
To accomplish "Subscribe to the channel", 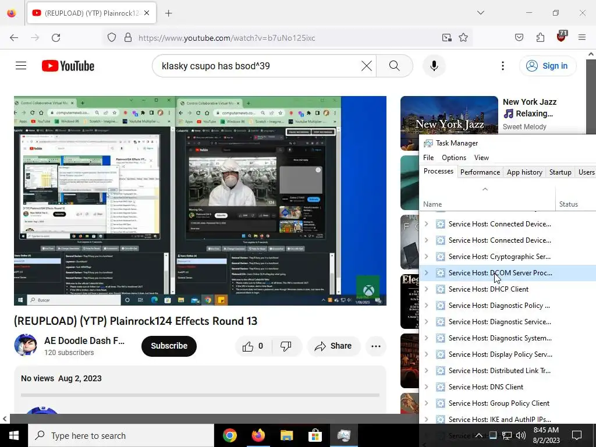I will coord(169,346).
